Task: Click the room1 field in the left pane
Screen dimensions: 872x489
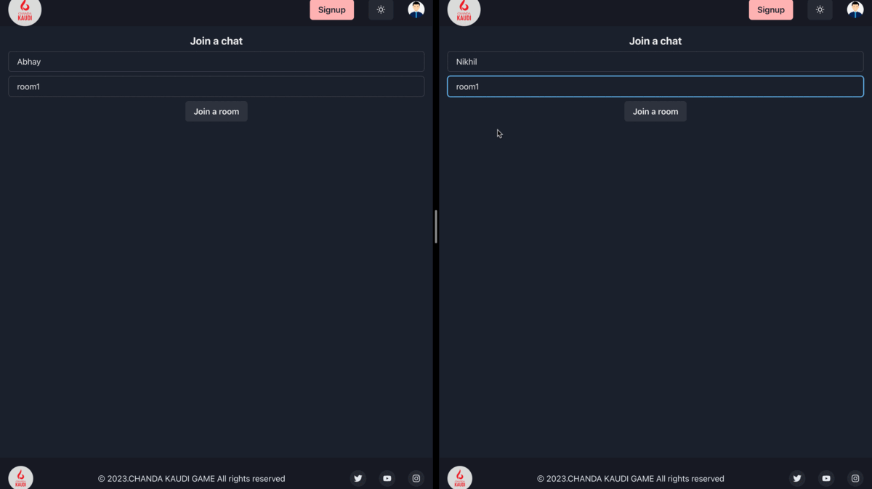Action: point(217,86)
